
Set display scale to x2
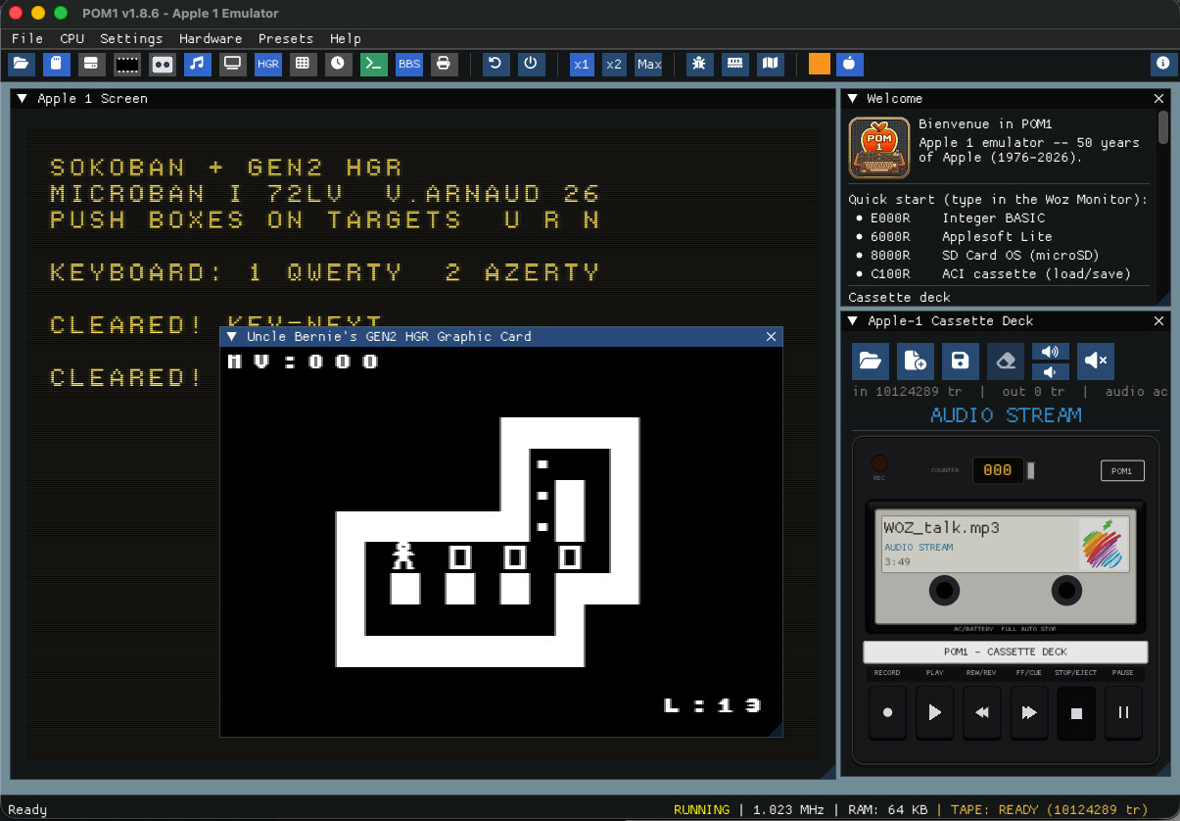point(614,64)
